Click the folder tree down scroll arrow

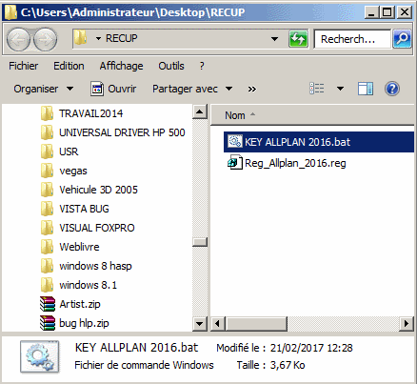point(200,324)
